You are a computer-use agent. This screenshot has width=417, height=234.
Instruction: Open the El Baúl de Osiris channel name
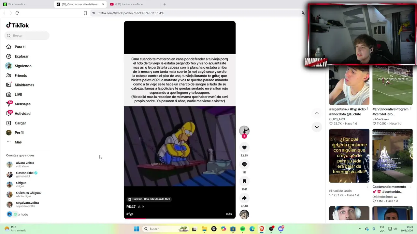(340, 191)
